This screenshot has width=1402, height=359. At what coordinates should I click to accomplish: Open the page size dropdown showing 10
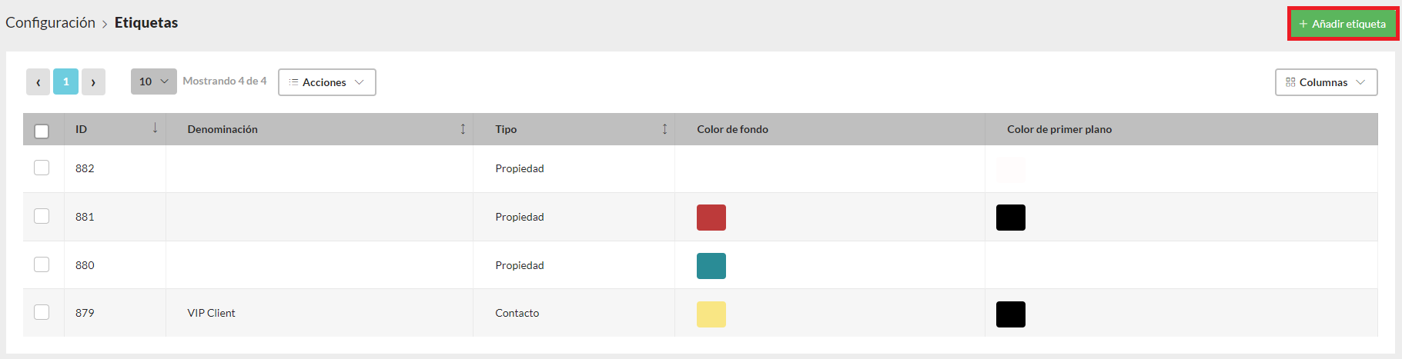click(153, 81)
